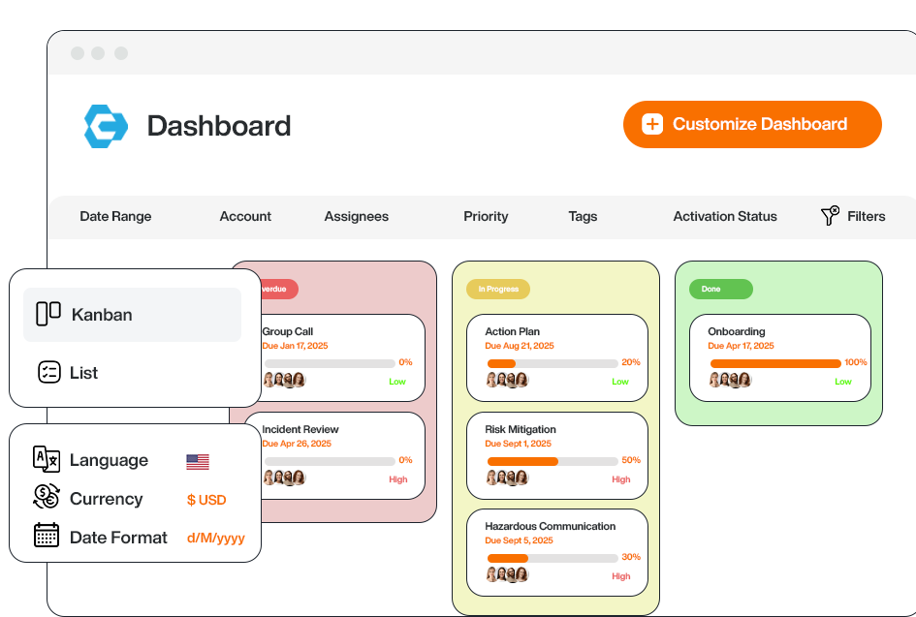Open the Onboarding task card

click(x=779, y=356)
